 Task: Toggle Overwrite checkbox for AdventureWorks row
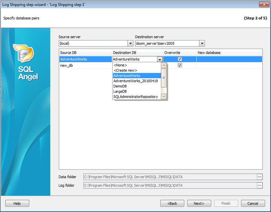(x=180, y=59)
